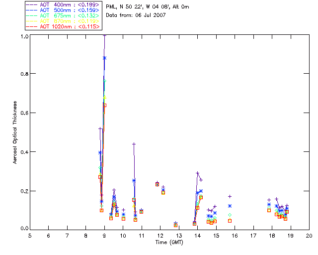The width and height of the screenshot is (318, 255).
Task: Click the y-axis label 0.0
Action: tap(24, 228)
